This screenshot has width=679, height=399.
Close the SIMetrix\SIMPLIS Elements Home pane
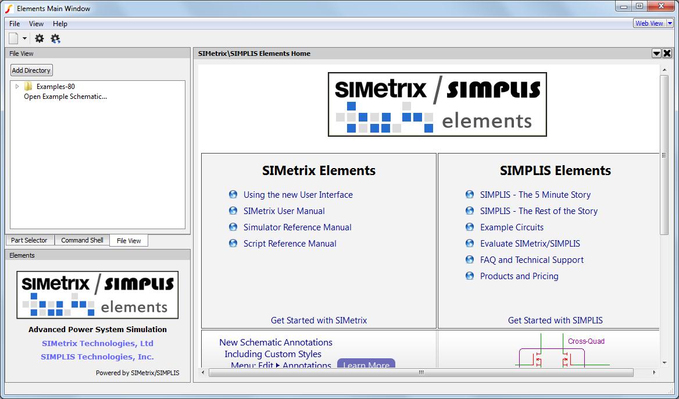click(667, 54)
